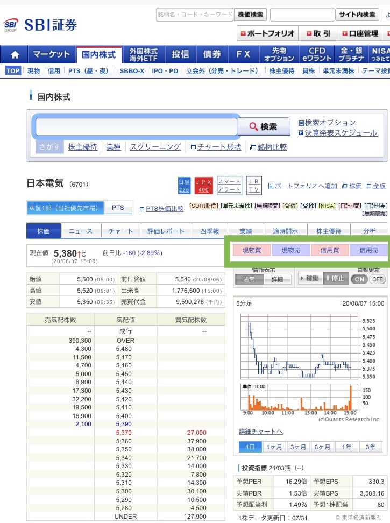Open 投信 menu
The width and height of the screenshot is (390, 523).
pos(180,54)
